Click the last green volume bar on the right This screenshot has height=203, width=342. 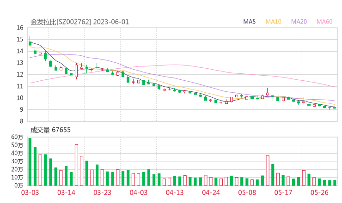point(335,183)
